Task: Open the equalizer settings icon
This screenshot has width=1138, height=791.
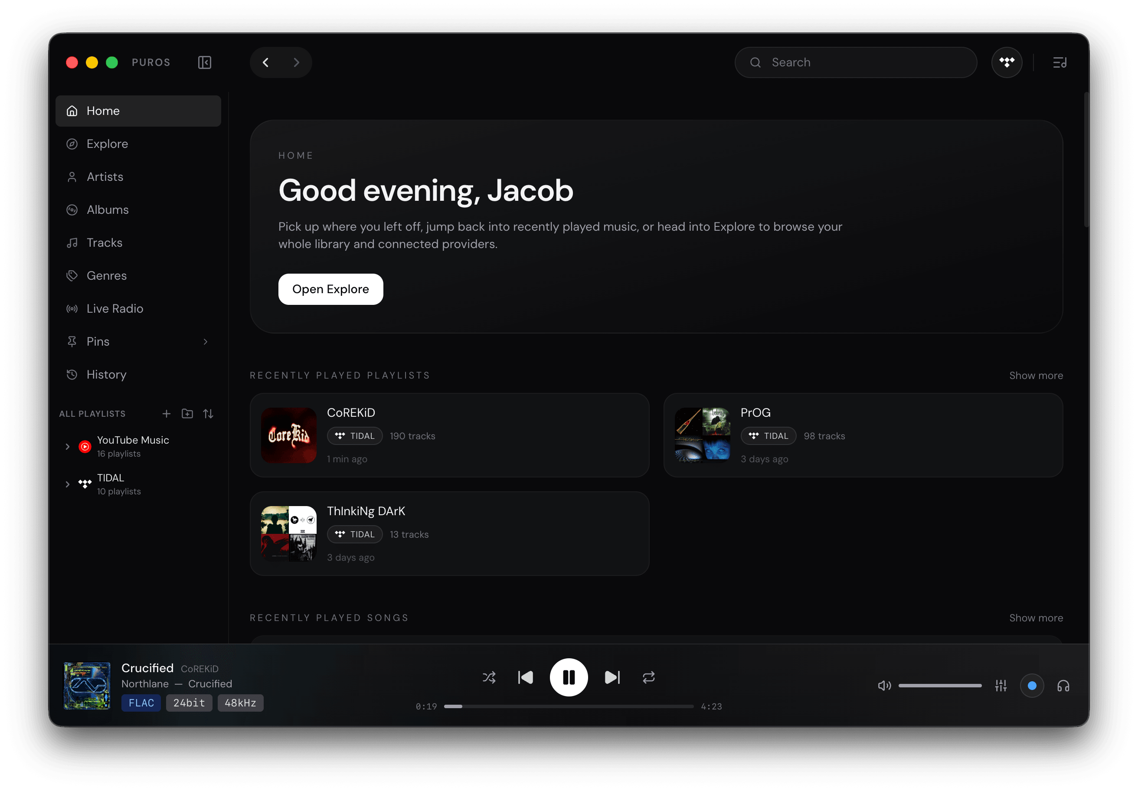Action: 1001,686
